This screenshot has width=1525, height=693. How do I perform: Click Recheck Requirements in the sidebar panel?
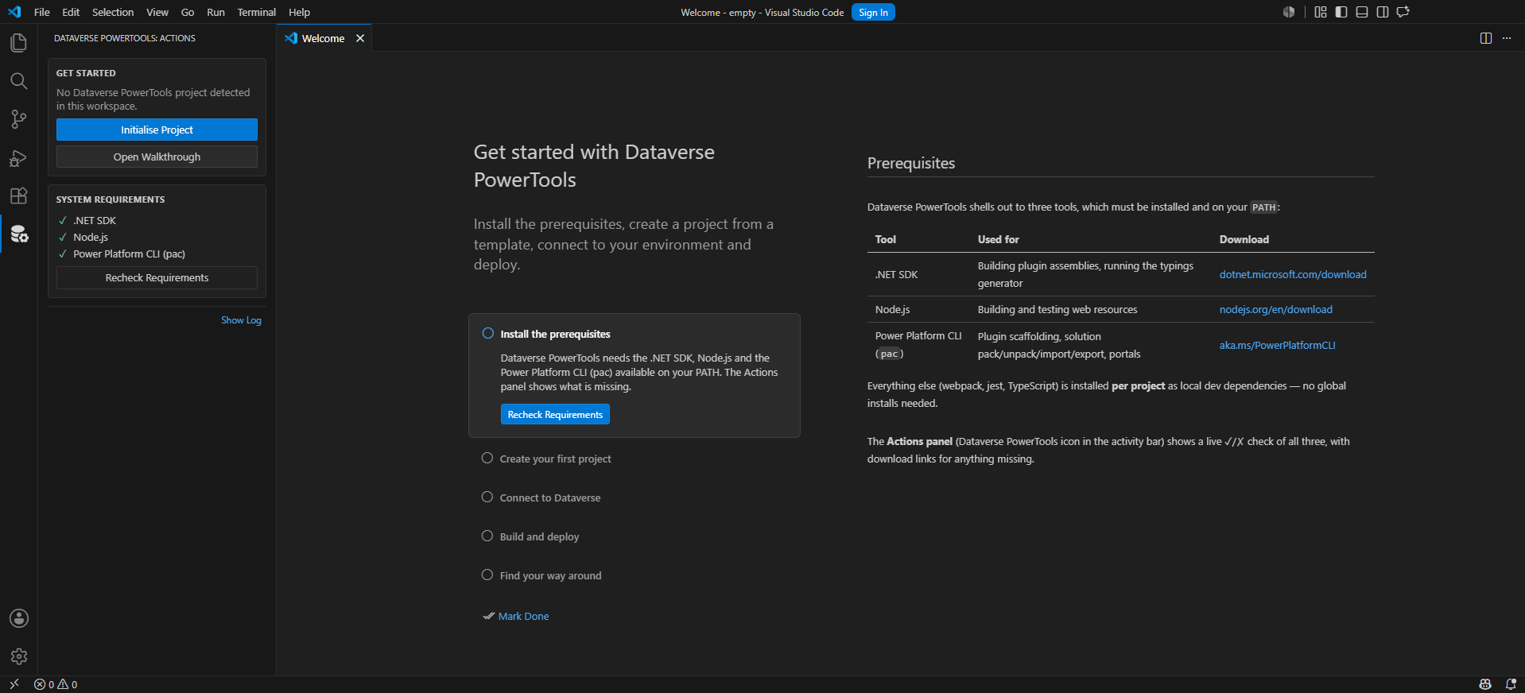point(157,277)
